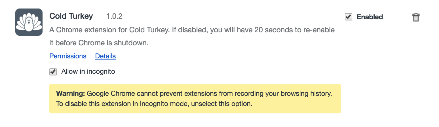Image resolution: width=439 pixels, height=127 pixels.
Task: Click empty area of the yellow warning box
Action: [x=298, y=104]
